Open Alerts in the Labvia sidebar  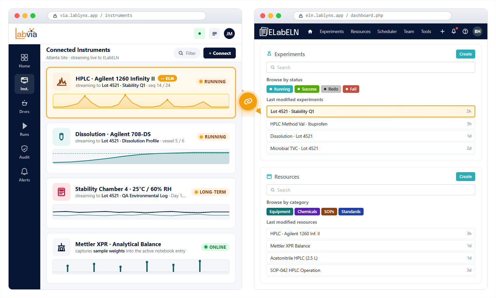24,175
